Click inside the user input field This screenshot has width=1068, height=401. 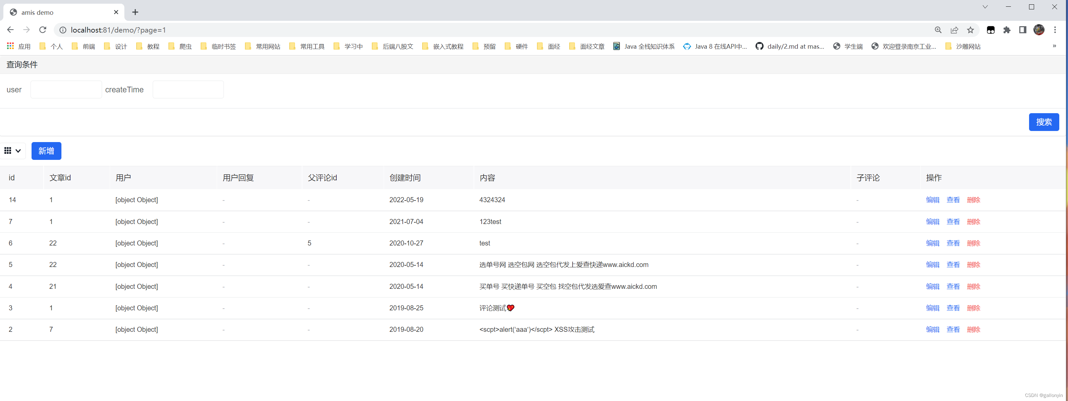[x=66, y=89]
